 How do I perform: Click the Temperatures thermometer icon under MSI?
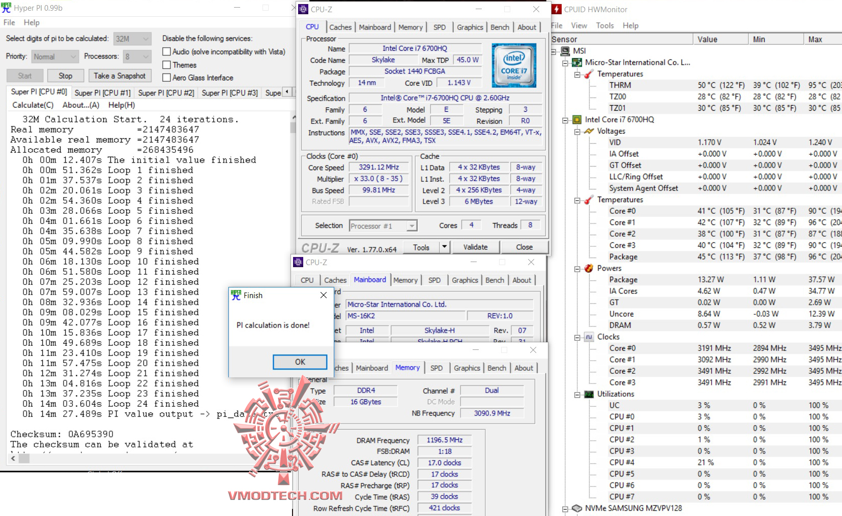coord(588,74)
